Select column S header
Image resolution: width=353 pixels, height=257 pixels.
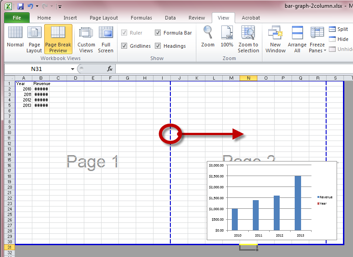point(335,78)
